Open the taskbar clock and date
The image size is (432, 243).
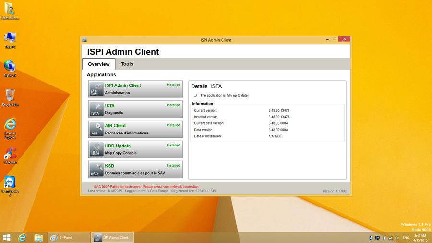click(x=420, y=238)
